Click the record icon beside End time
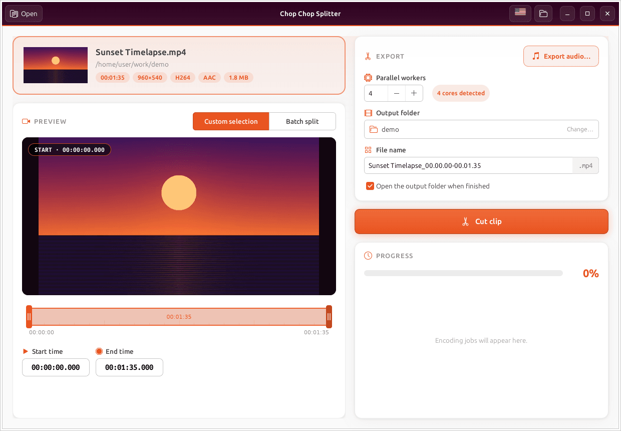Screen dimensions: 621x431 coord(99,351)
